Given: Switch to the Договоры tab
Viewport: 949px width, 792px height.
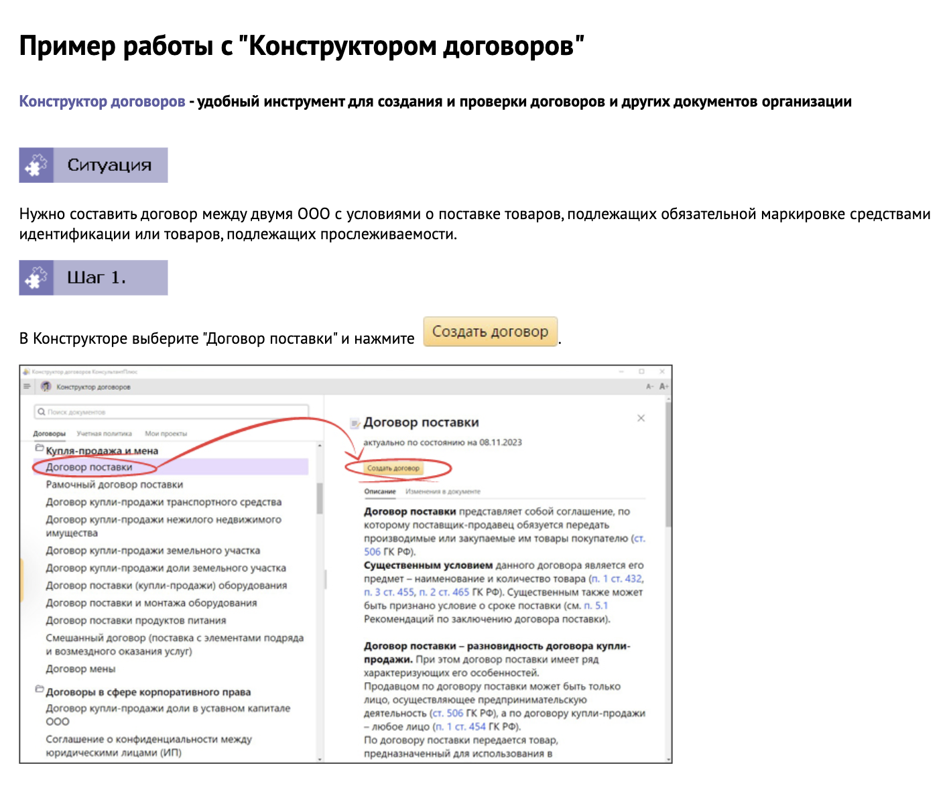Looking at the screenshot, I should click(50, 434).
